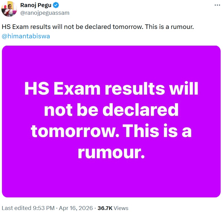Image resolution: width=224 pixels, height=212 pixels.
Task: Click 'tomorrow.' inside the purple image
Action: [75, 132]
